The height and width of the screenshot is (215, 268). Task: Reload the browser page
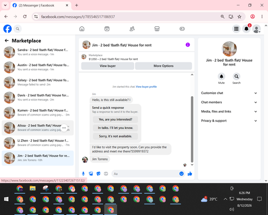click(25, 17)
